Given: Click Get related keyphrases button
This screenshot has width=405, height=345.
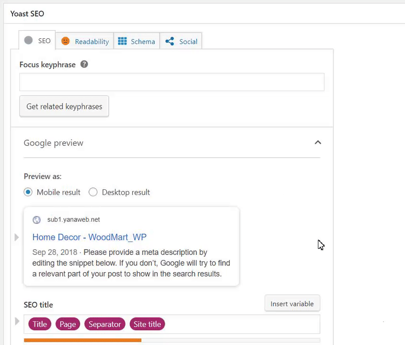Looking at the screenshot, I should coord(64,106).
